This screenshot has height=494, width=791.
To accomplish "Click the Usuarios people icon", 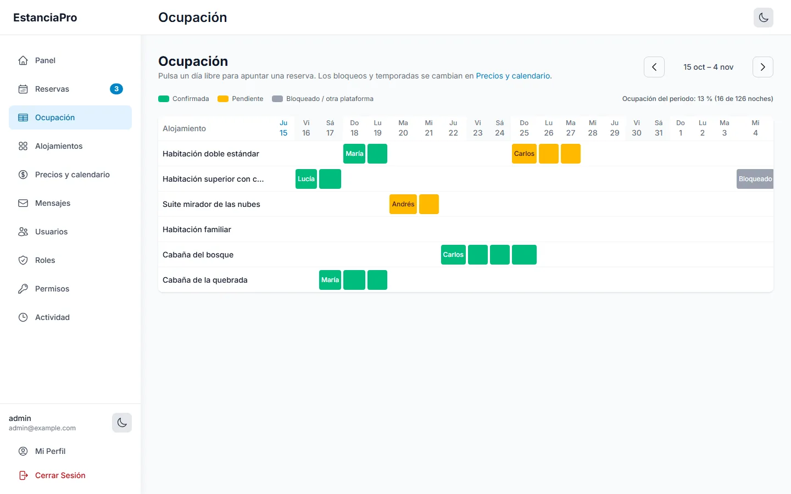I will pos(23,232).
